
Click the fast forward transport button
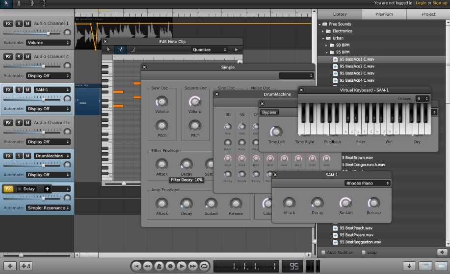click(x=193, y=266)
